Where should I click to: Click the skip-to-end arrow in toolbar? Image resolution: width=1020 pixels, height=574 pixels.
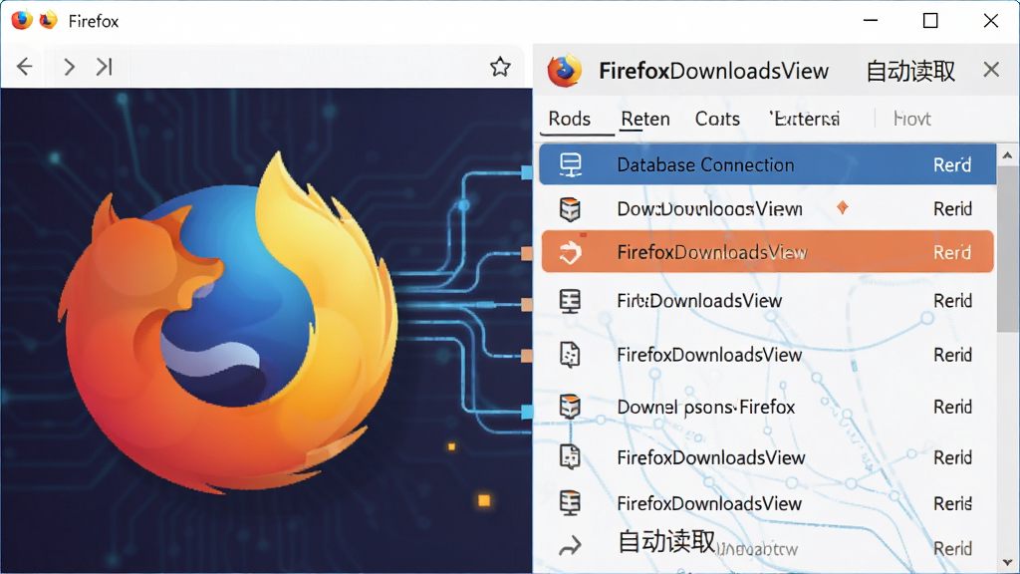click(x=104, y=67)
